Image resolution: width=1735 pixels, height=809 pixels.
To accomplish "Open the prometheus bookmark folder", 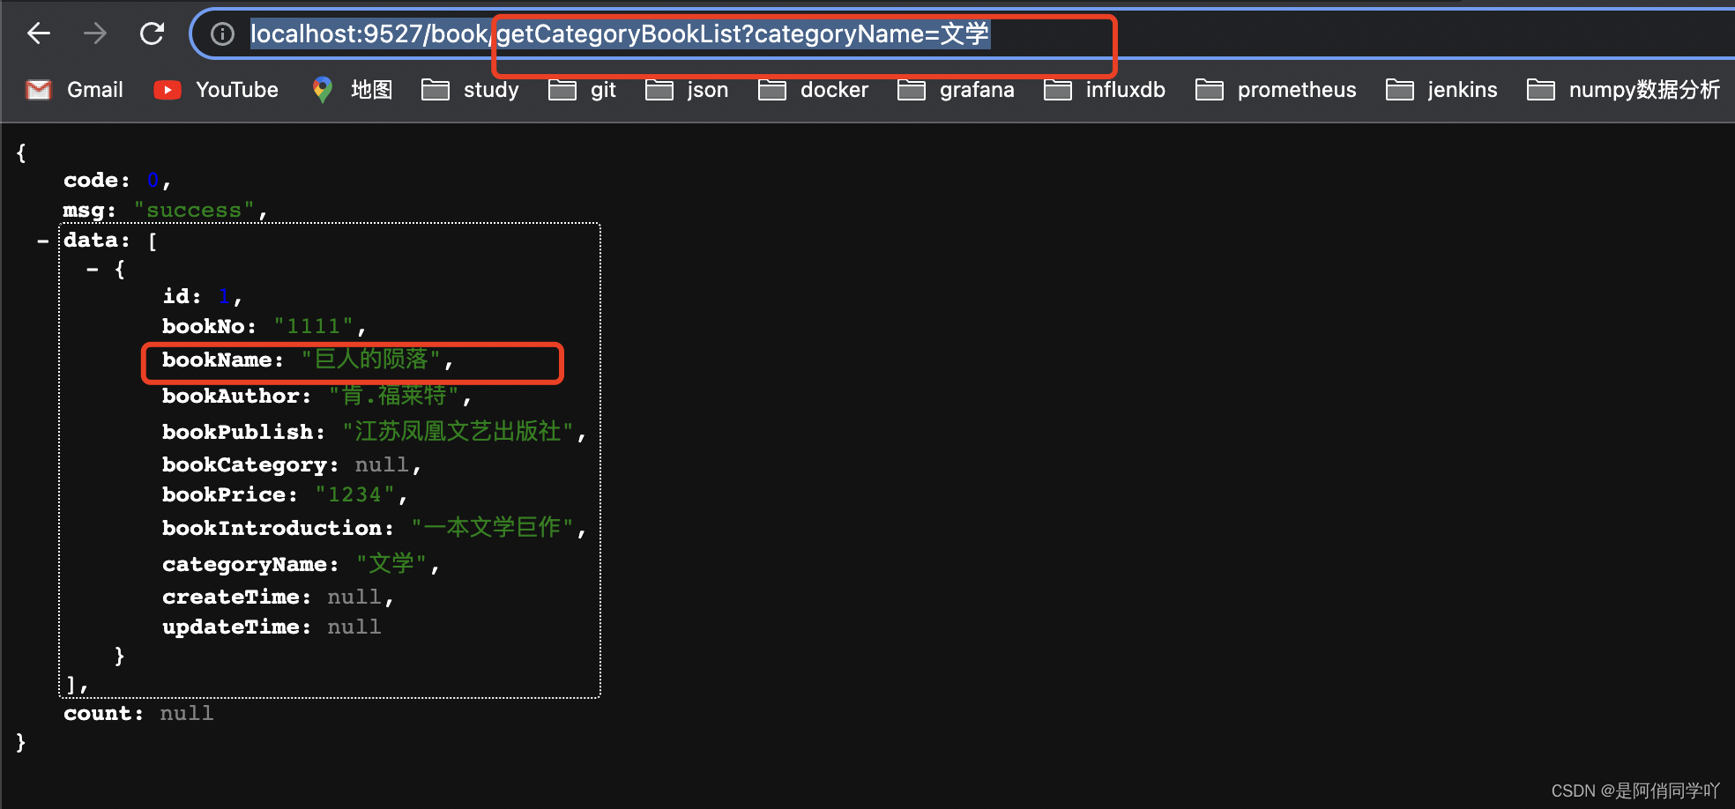I will [x=1276, y=90].
